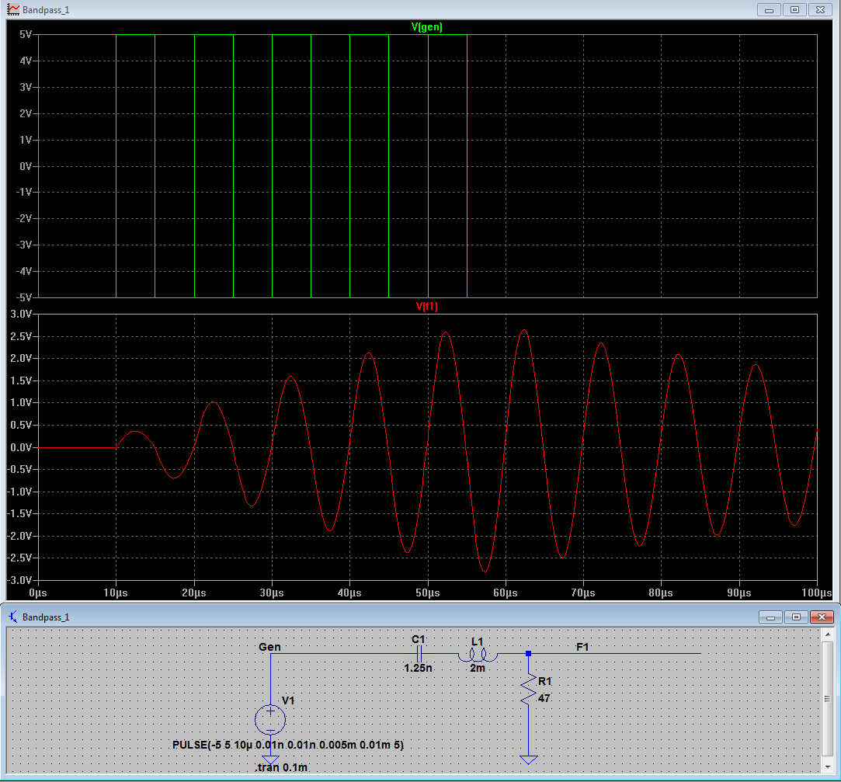Click the ground symbol below source V1
Viewport: 841px width, 782px height.
[x=270, y=760]
